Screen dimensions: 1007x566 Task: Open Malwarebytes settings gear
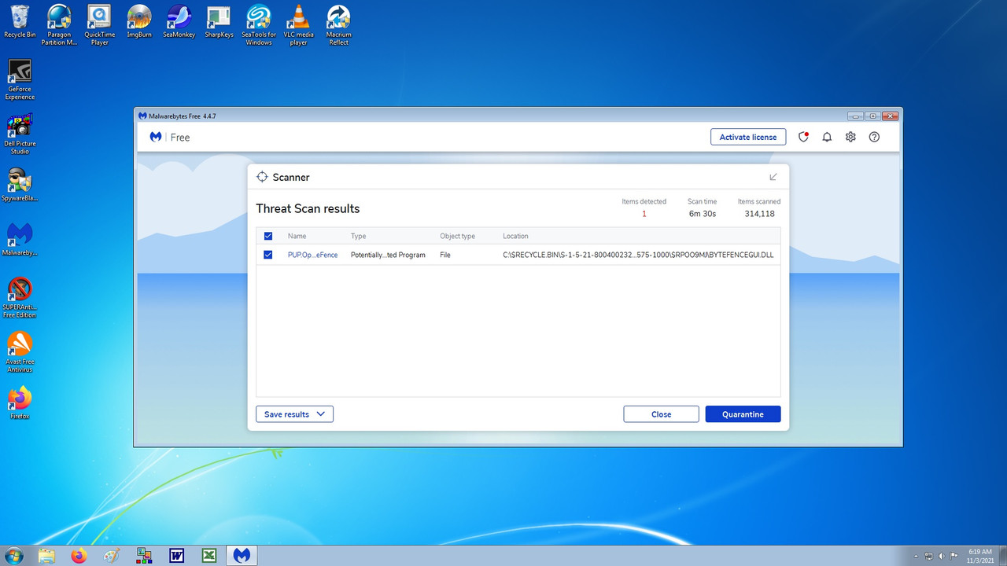tap(850, 137)
